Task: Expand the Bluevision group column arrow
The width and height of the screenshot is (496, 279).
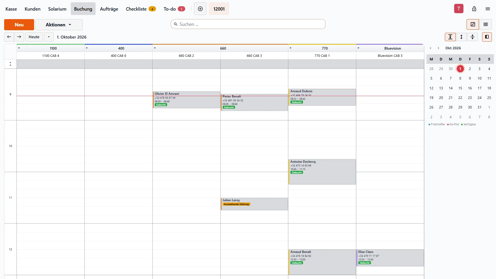Action: (x=358, y=48)
